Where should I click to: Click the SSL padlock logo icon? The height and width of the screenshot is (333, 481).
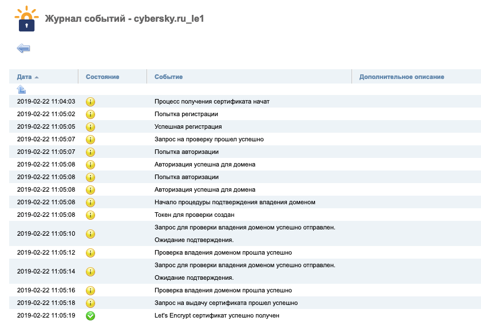tap(25, 20)
